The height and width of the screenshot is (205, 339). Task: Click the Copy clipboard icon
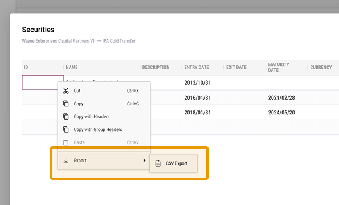(66, 104)
